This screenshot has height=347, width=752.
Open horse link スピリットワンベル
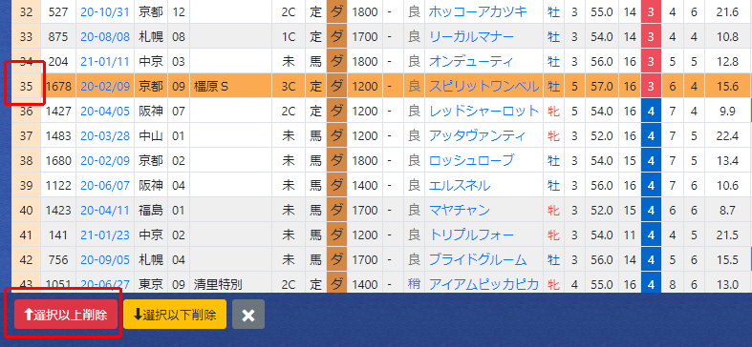coord(483,86)
